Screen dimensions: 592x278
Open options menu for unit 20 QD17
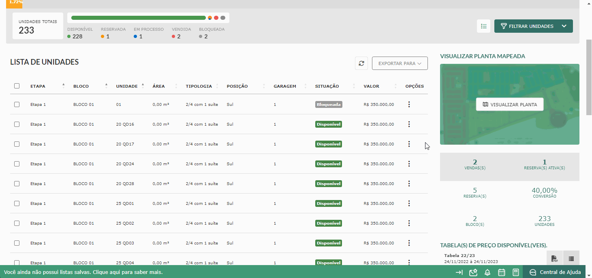(x=409, y=144)
